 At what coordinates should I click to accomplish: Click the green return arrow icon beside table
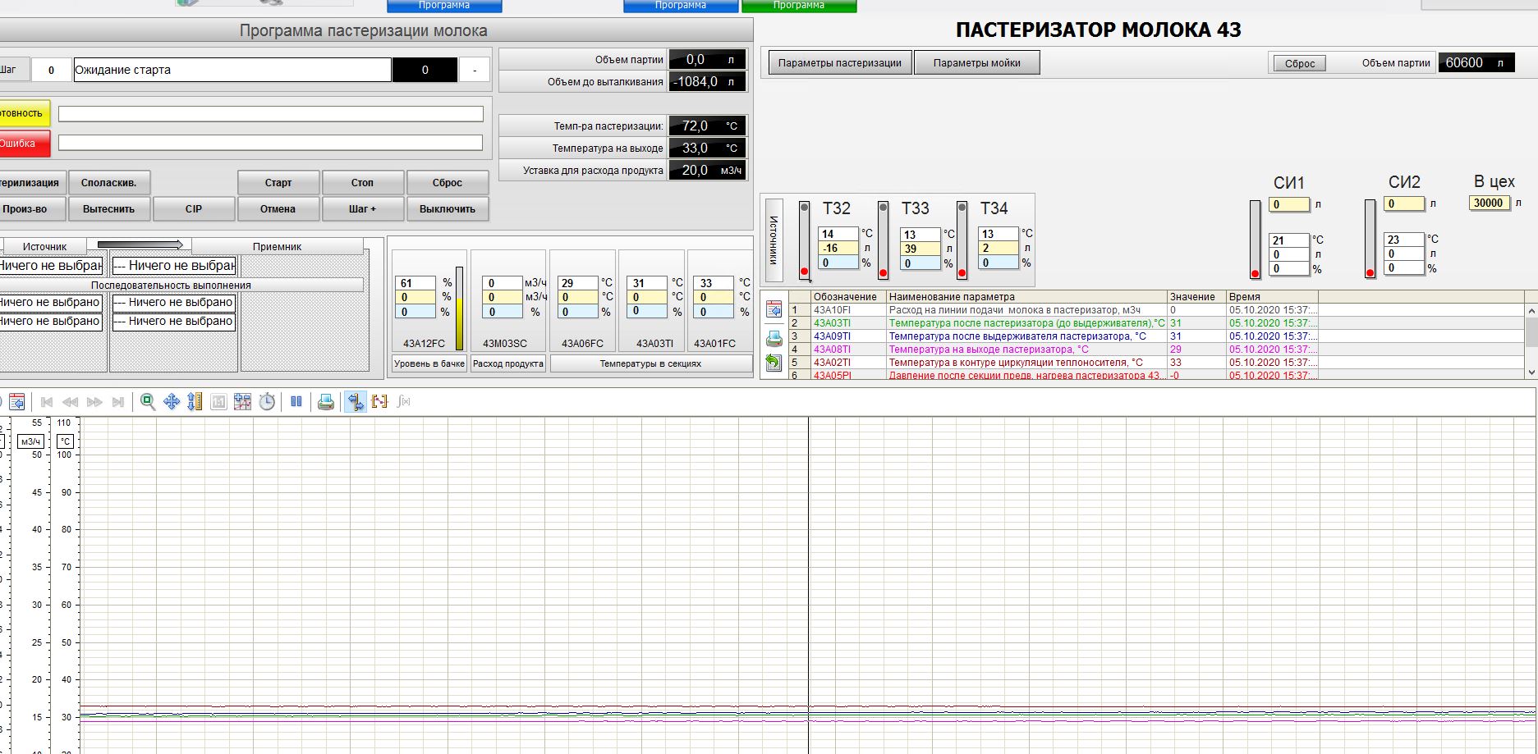coord(774,363)
